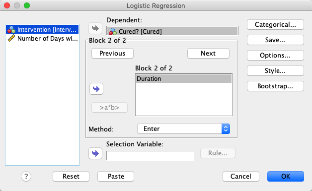Click the green zoom window button
Screen dimensions: 312x191
point(27,5)
